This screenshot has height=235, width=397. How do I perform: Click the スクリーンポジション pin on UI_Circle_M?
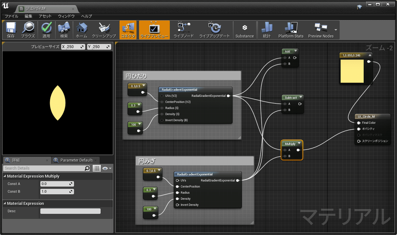click(359, 141)
